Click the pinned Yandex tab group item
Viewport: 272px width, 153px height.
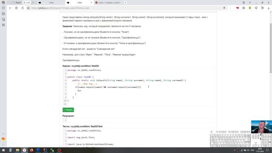point(17,3)
